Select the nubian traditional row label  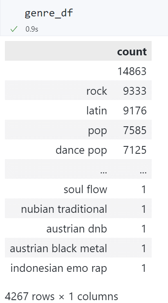64,209
